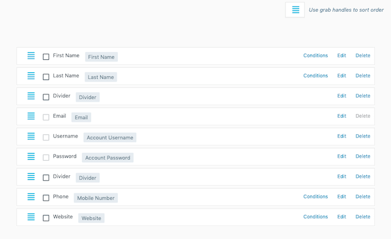Grab the sort handle for First Name row

[31, 55]
